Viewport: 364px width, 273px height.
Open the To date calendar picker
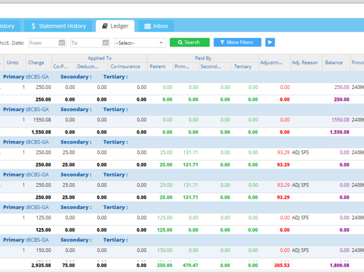click(106, 43)
